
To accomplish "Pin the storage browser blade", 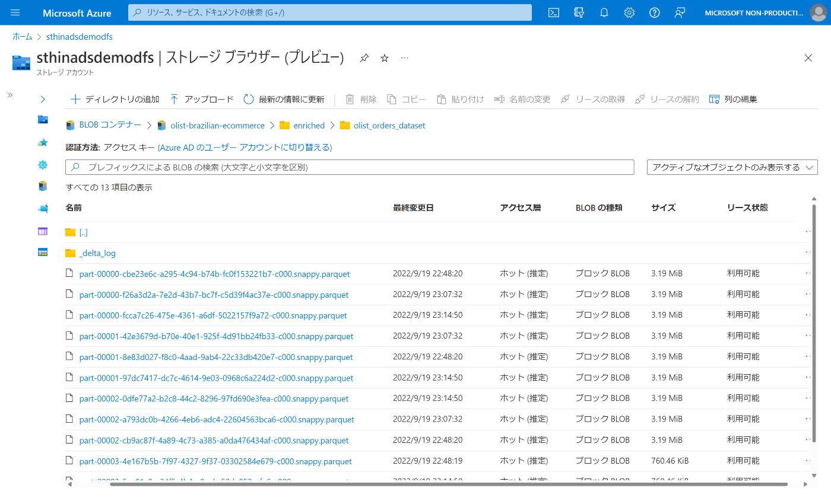I will tap(364, 58).
